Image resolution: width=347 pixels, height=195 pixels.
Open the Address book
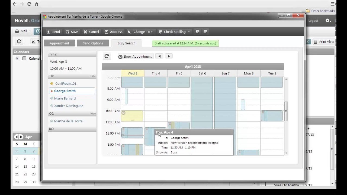pos(114,32)
